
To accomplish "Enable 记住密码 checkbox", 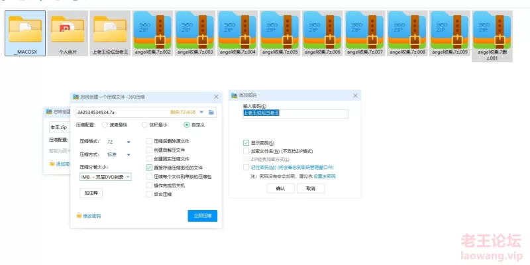I will (x=246, y=168).
